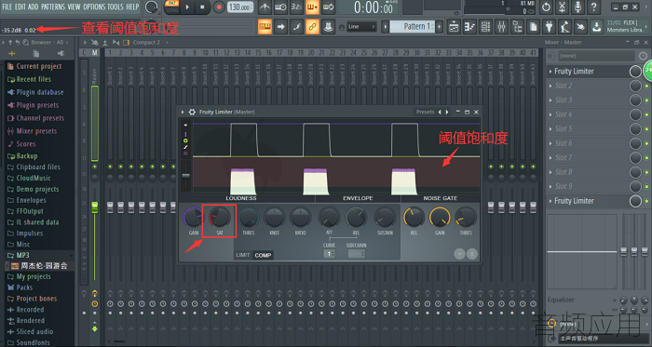Toggle the loop recording icon

[328, 7]
